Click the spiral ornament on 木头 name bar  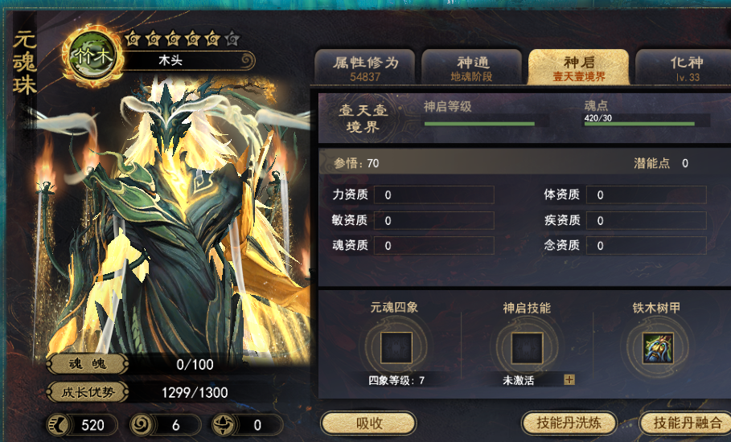coord(248,60)
